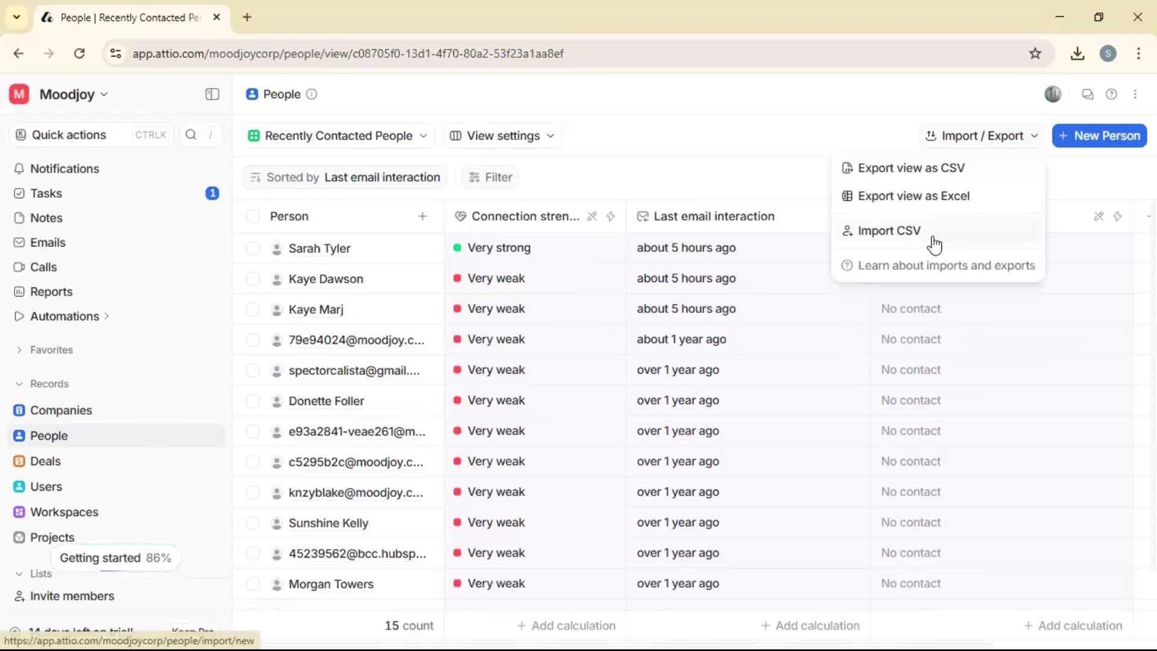Open the three-dot page options menu
The height and width of the screenshot is (651, 1157).
[x=1135, y=94]
